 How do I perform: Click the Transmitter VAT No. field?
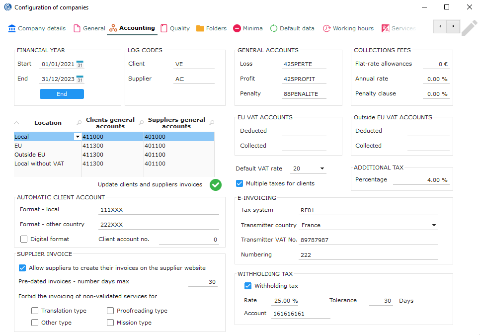tap(368, 240)
